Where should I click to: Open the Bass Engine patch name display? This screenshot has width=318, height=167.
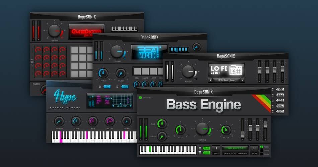(235, 148)
